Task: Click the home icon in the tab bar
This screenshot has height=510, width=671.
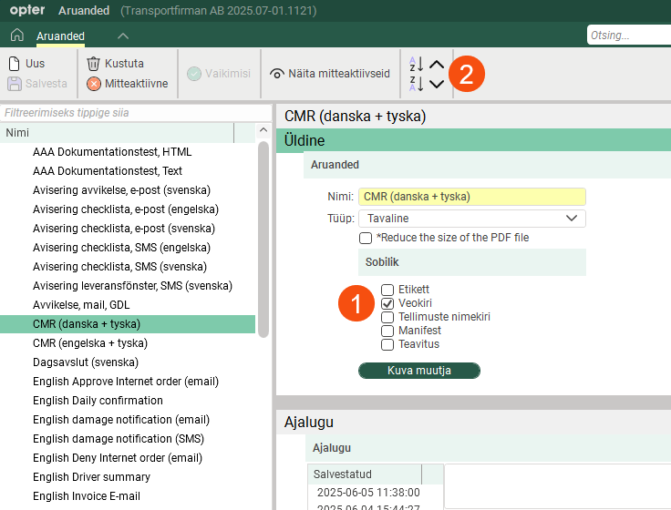Action: (16, 36)
